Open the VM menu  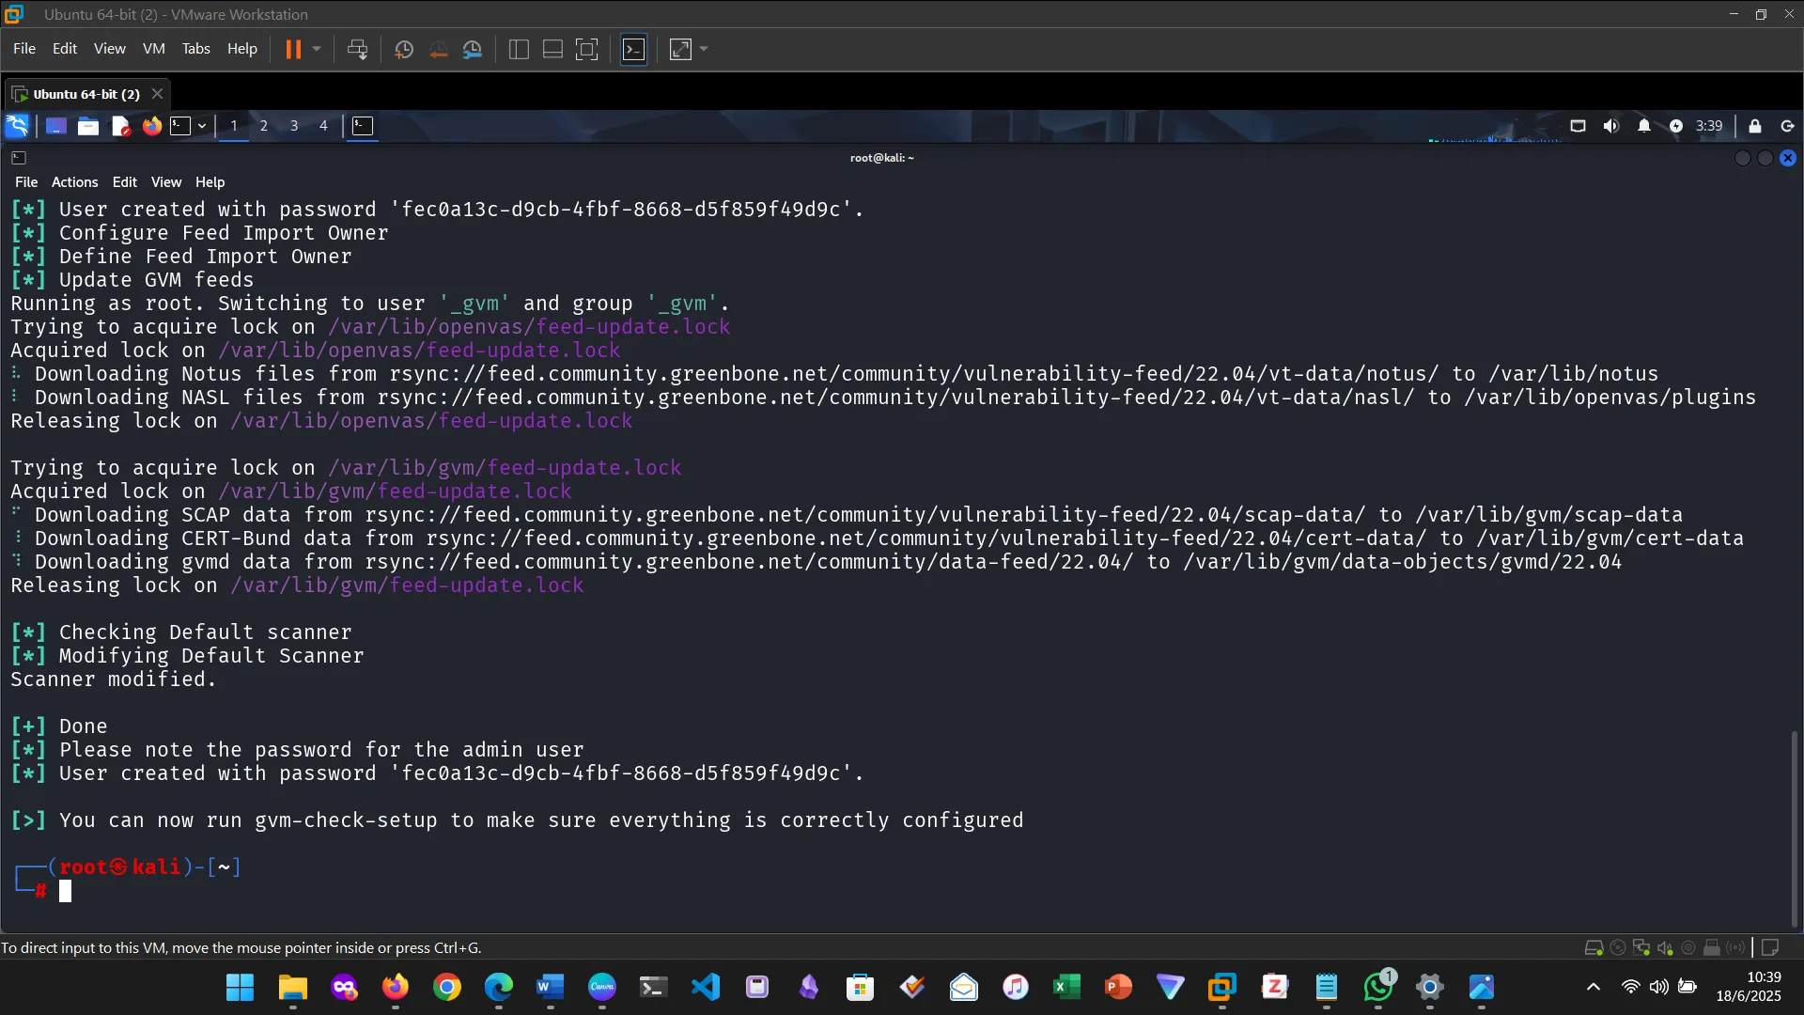(x=153, y=49)
